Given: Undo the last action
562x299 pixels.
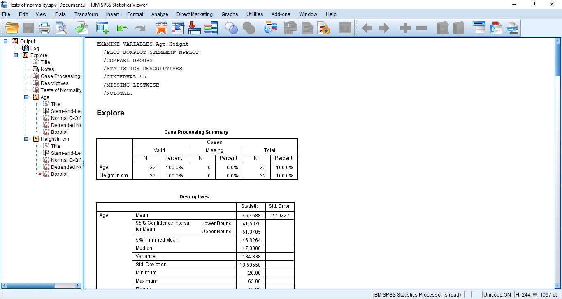Looking at the screenshot, I should pos(122,28).
